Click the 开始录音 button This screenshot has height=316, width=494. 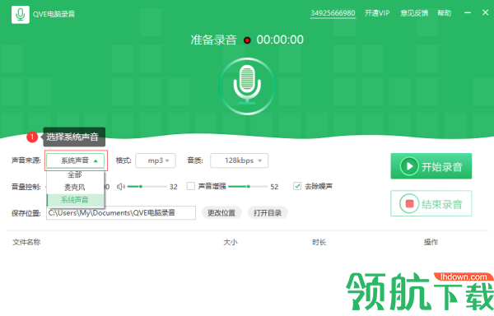[431, 166]
